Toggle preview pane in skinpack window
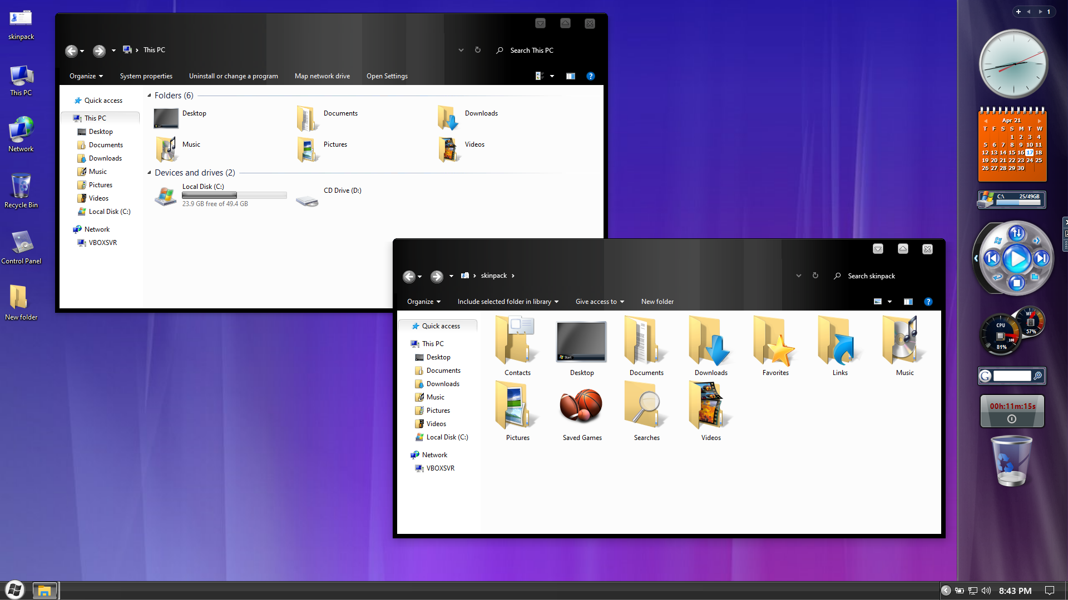 pyautogui.click(x=908, y=302)
